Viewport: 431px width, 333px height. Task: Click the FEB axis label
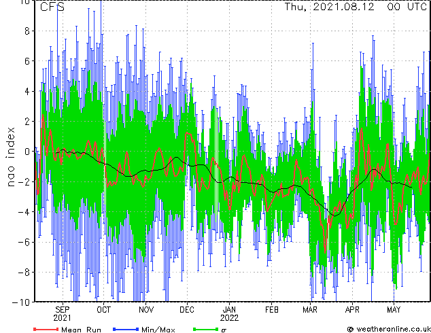271,310
